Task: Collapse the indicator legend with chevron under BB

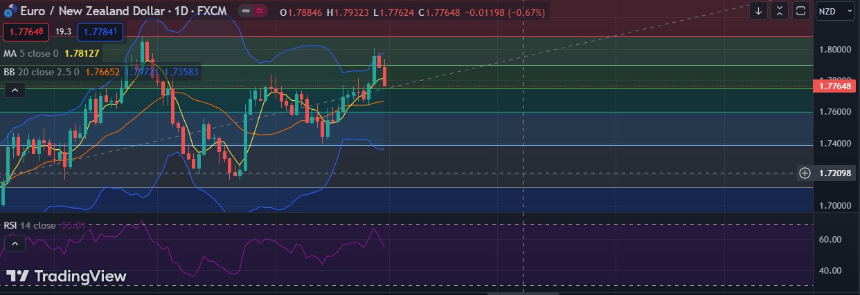Action: coord(15,91)
